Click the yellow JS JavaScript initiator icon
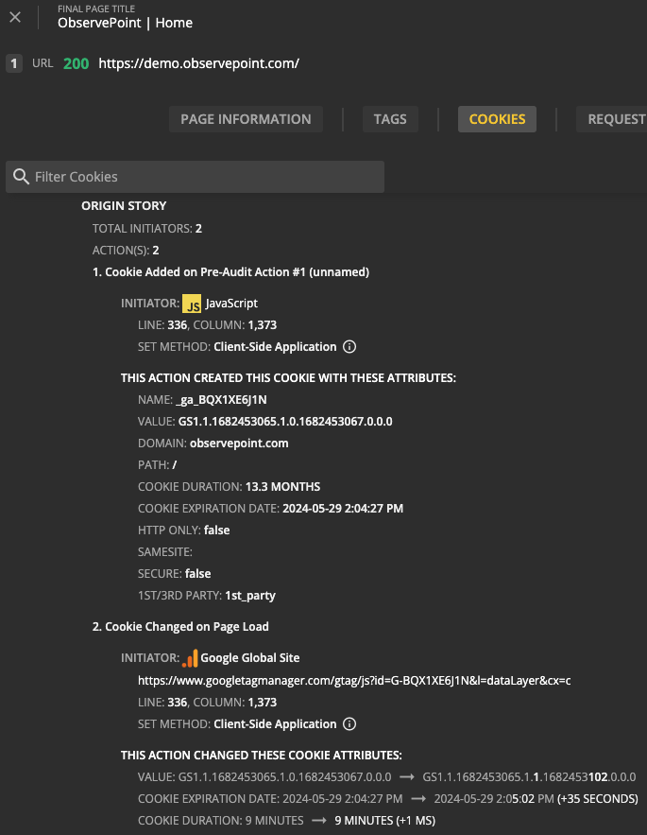Viewport: 647px width, 835px height. [x=192, y=304]
